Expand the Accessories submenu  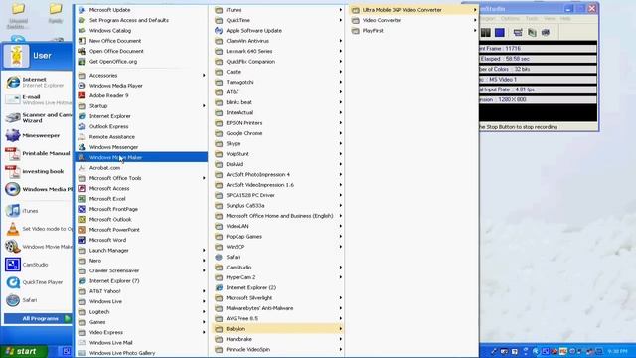point(141,76)
